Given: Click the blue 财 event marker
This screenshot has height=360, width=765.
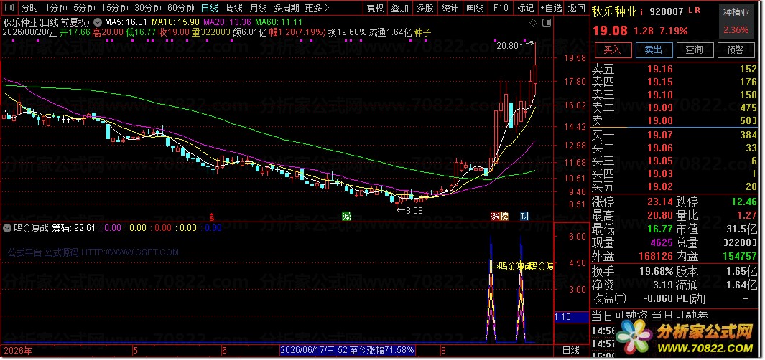Looking at the screenshot, I should [x=524, y=217].
